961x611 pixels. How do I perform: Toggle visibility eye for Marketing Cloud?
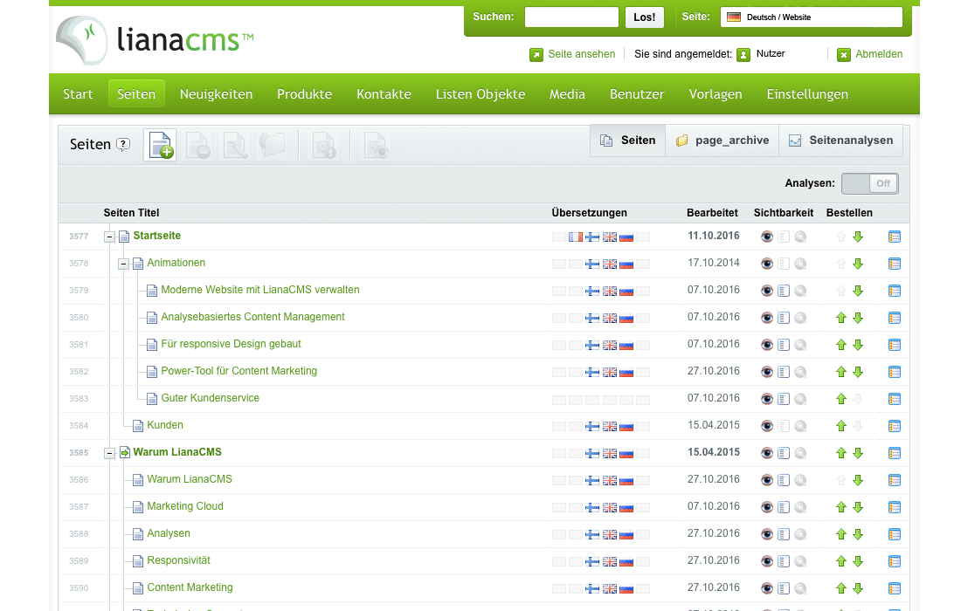(x=767, y=507)
